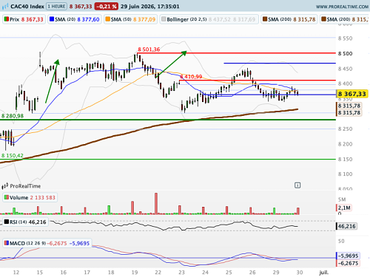Click the tallest red volume bar
The width and height of the screenshot is (370, 277).
coord(156,203)
